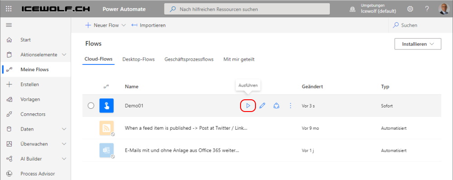Click the Connectors plug icon
The width and height of the screenshot is (453, 180).
coord(9,114)
